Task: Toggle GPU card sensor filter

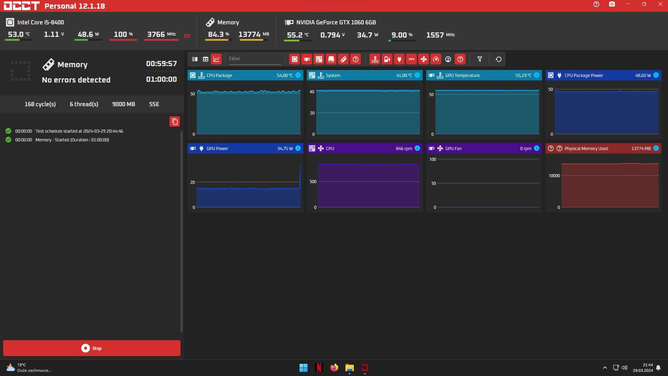Action: pyautogui.click(x=307, y=59)
